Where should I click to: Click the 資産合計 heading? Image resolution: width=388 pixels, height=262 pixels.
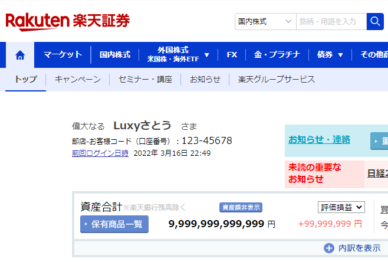pyautogui.click(x=101, y=207)
